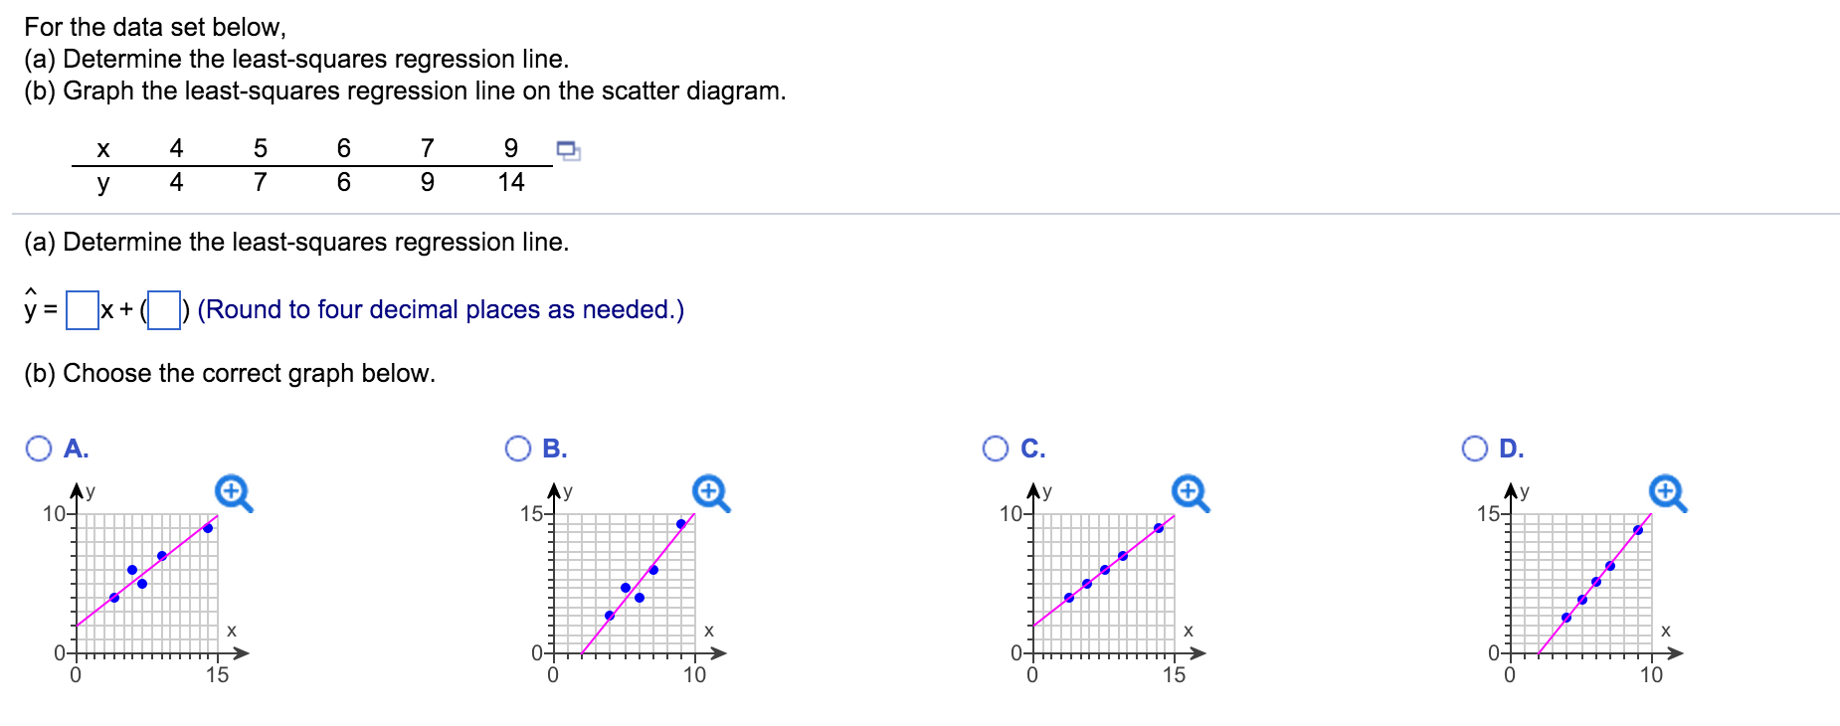This screenshot has width=1840, height=726.
Task: Click the blue label text 'D.'
Action: [1510, 448]
